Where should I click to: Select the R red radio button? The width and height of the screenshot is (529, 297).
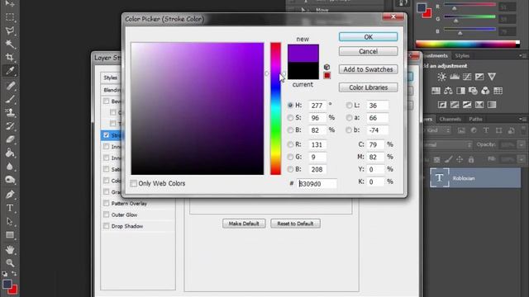coord(290,145)
